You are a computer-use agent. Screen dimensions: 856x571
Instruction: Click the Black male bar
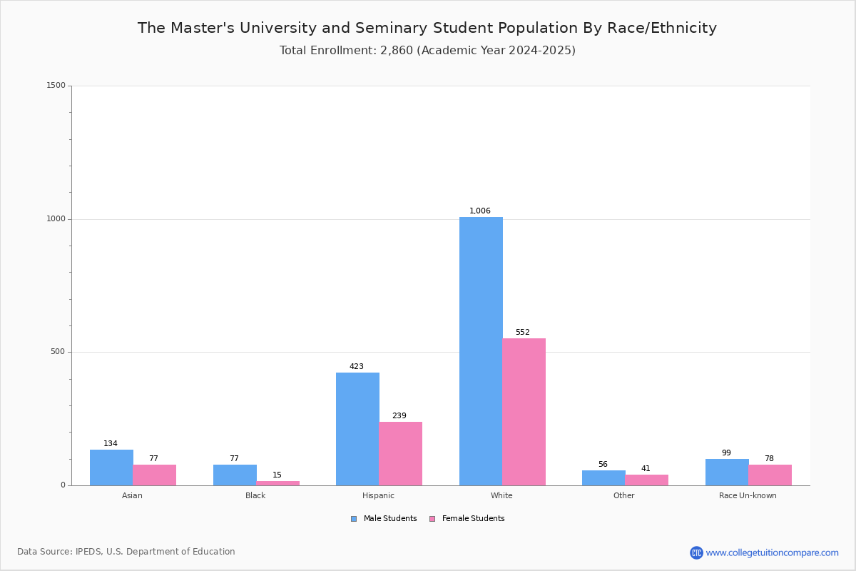(x=235, y=475)
